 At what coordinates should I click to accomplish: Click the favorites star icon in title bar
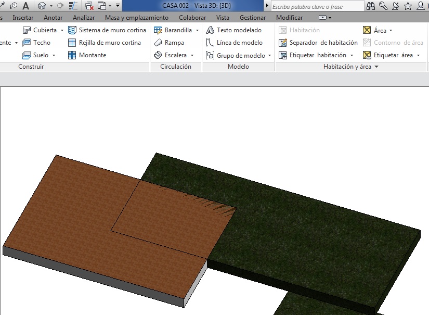408,6
